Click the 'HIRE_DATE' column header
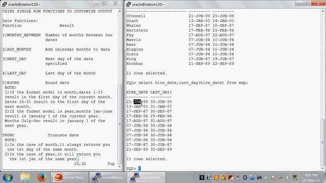The height and width of the screenshot is (183, 326). pyautogui.click(x=137, y=92)
